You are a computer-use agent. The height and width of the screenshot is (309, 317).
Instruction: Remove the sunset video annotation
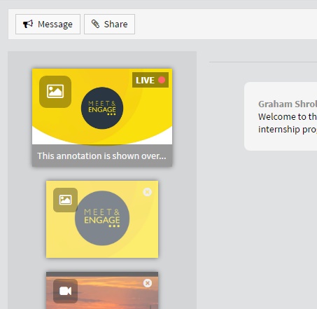pyautogui.click(x=147, y=283)
